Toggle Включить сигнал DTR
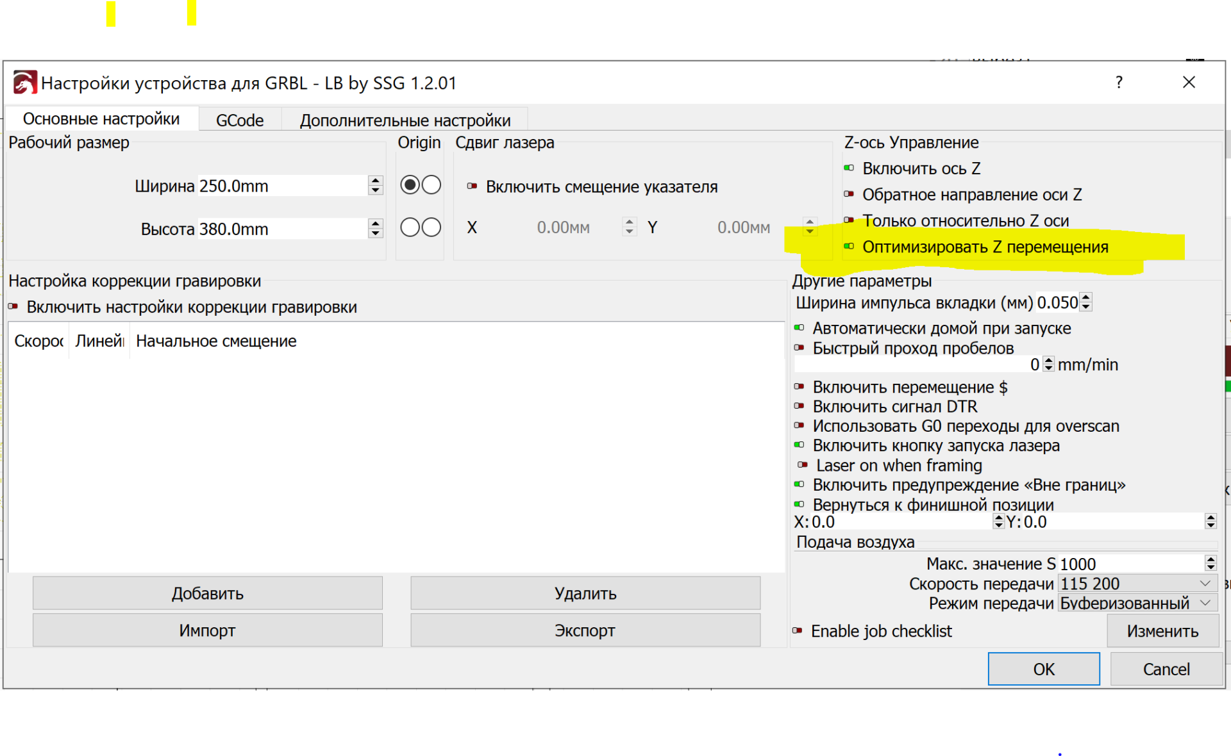The width and height of the screenshot is (1231, 756). pos(800,406)
